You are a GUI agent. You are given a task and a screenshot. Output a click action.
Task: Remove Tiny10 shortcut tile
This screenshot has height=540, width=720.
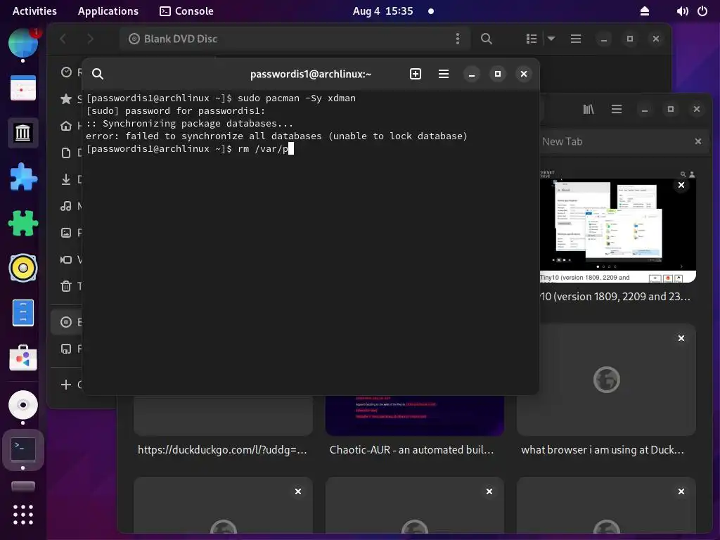(681, 185)
